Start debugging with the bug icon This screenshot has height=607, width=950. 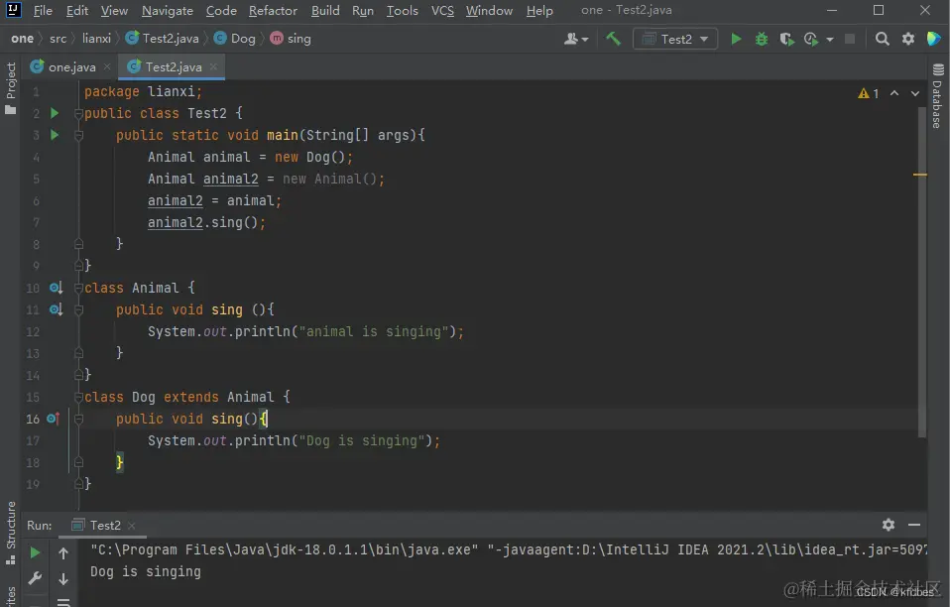pos(761,39)
